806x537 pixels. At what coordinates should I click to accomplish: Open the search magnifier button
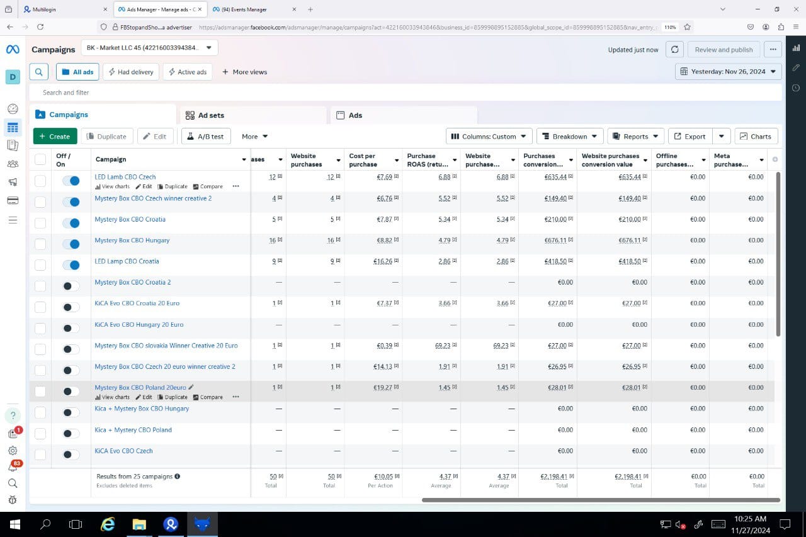(x=39, y=72)
